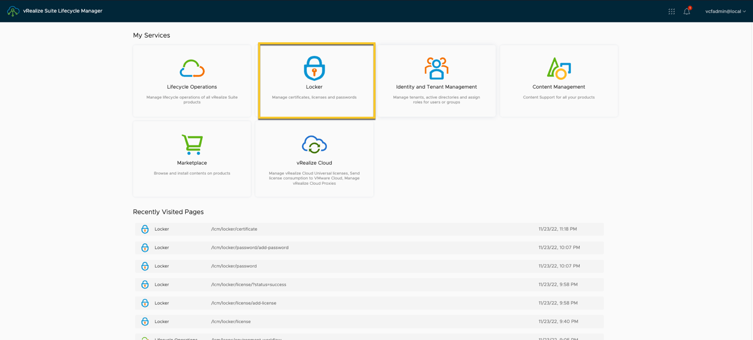
Task: Click lock icon in add-license row
Action: click(145, 303)
